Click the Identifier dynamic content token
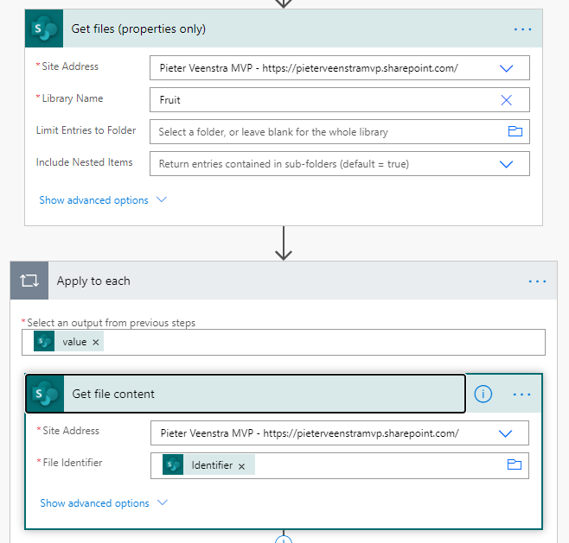This screenshot has height=543, width=569. (208, 464)
